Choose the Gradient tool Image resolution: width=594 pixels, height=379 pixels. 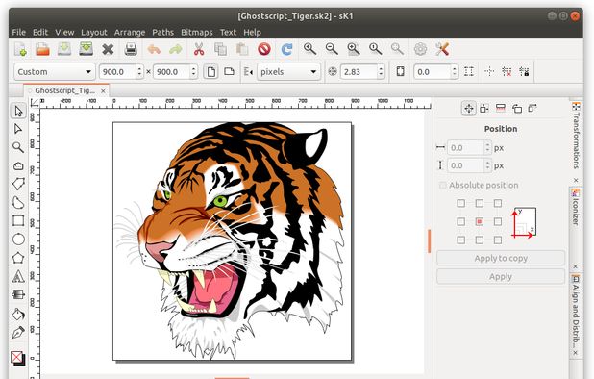point(18,294)
